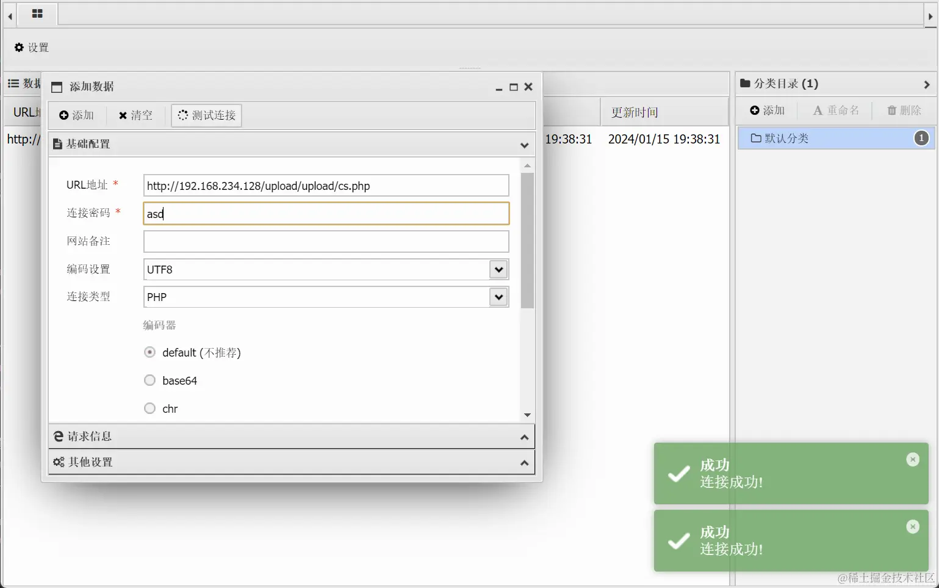
Task: Expand the 其他设置 section
Action: pos(524,463)
